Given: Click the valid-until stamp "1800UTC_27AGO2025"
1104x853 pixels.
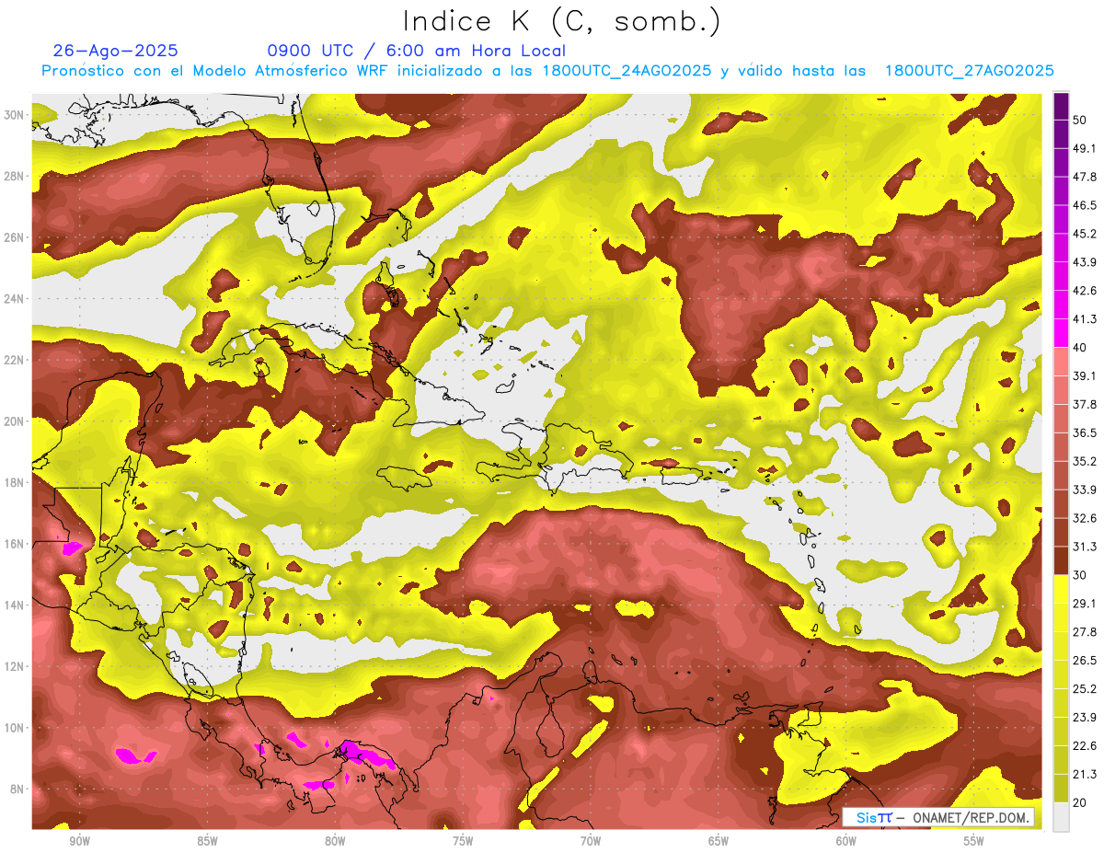Looking at the screenshot, I should pyautogui.click(x=969, y=71).
